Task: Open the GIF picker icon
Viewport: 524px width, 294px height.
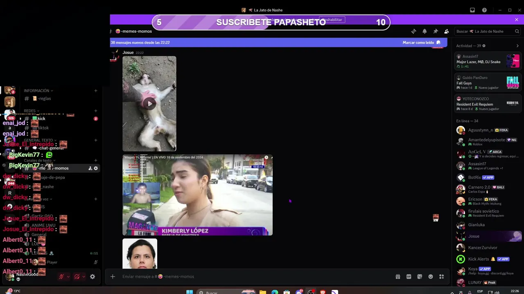Action: [x=409, y=276]
